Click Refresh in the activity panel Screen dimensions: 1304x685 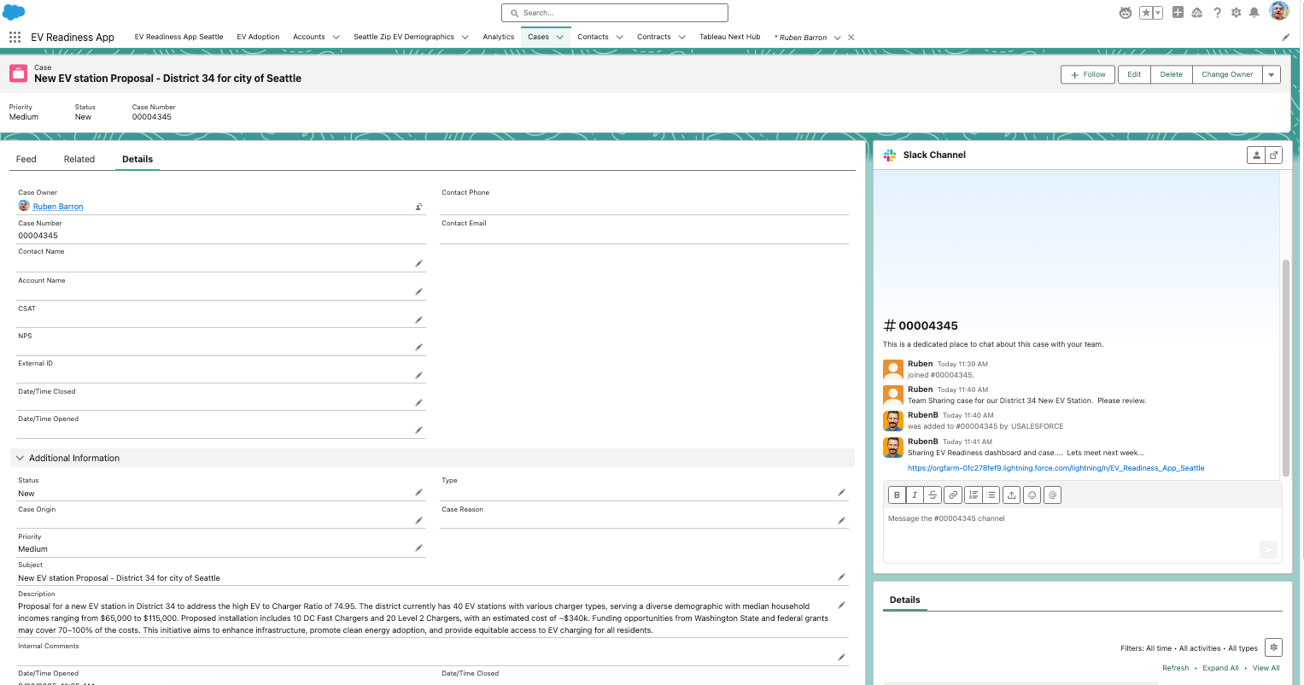point(1175,668)
